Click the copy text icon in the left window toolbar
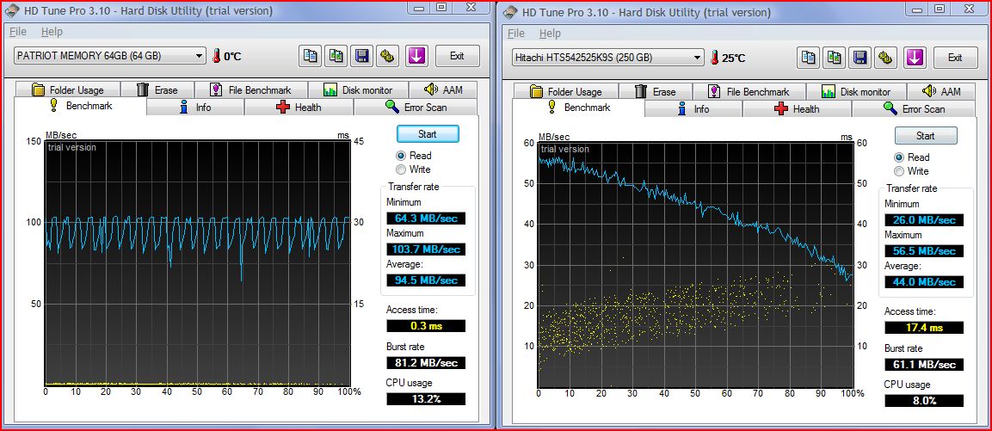Screen dimensions: 992x431 coord(311,56)
